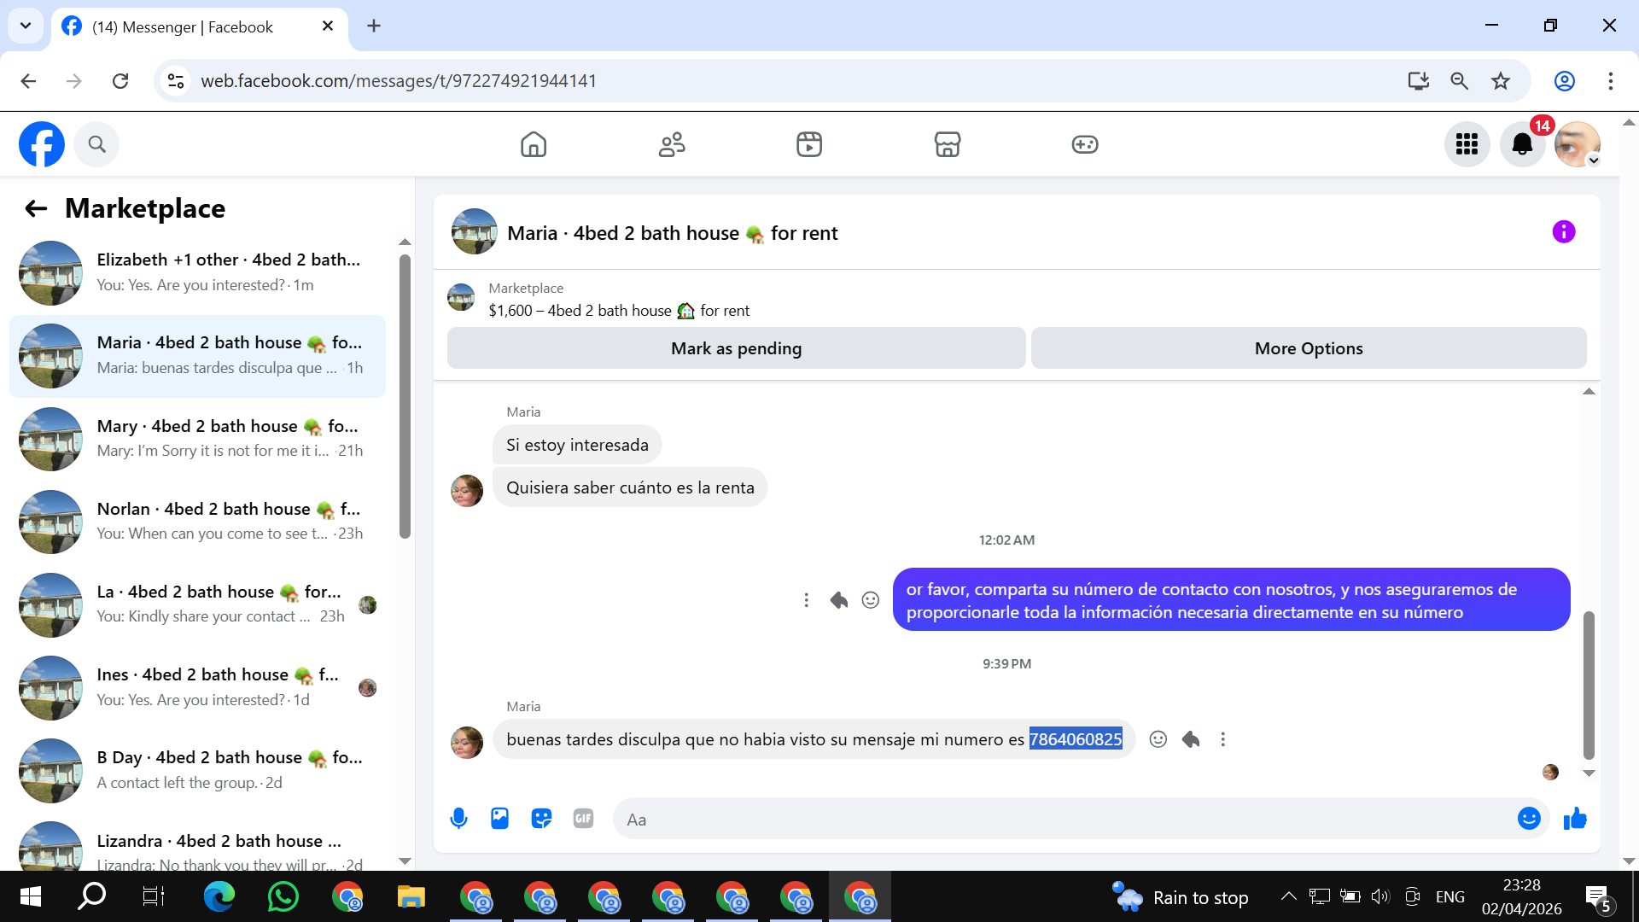Screen dimensions: 1639x922
Task: Select the Maria conversation in list
Action: pyautogui.click(x=198, y=356)
